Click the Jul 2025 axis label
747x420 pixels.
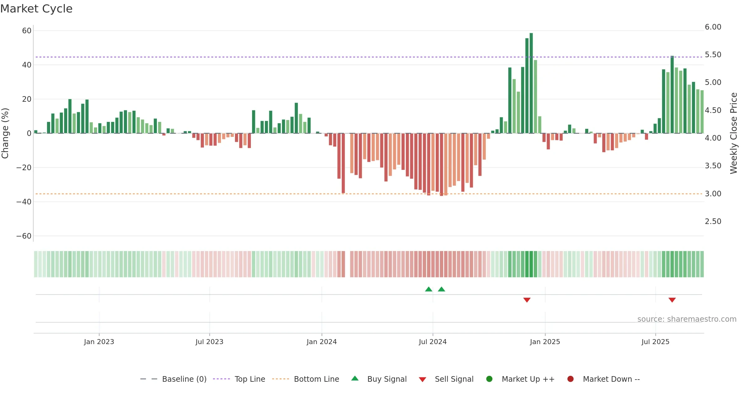(655, 342)
